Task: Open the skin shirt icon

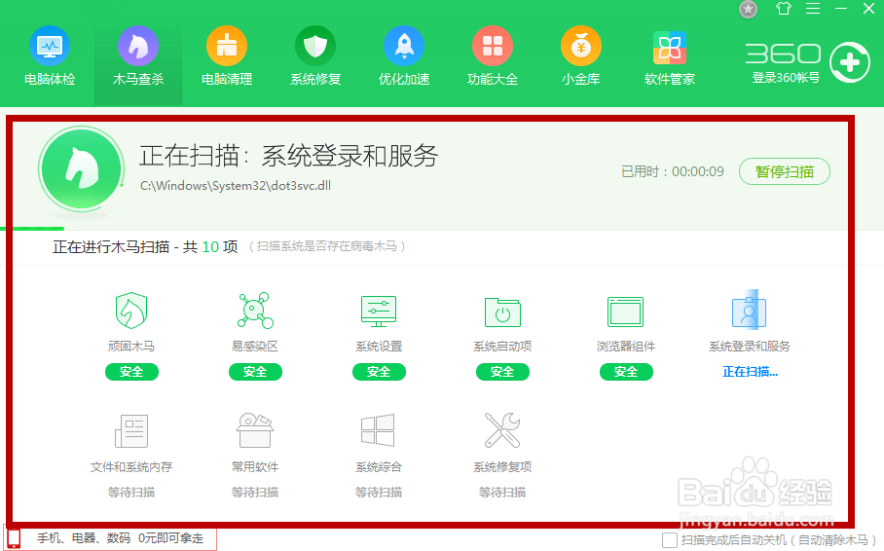Action: (x=783, y=9)
